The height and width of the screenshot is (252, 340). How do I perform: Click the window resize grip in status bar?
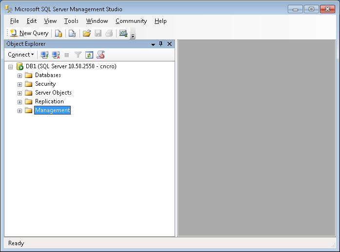[x=333, y=245]
